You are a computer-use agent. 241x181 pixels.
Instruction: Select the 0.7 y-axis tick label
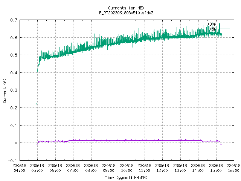(x=14, y=20)
